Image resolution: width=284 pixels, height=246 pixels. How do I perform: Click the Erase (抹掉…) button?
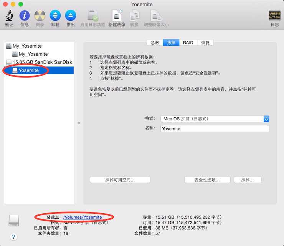point(248,180)
